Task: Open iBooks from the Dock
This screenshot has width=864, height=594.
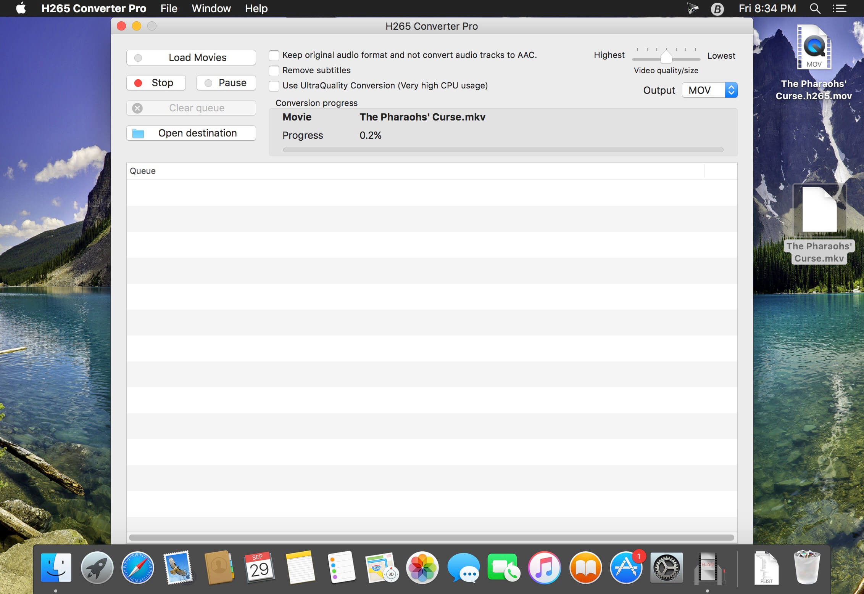Action: (x=585, y=568)
